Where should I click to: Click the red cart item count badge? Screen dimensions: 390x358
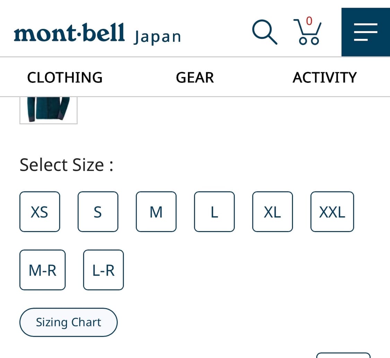pos(309,20)
